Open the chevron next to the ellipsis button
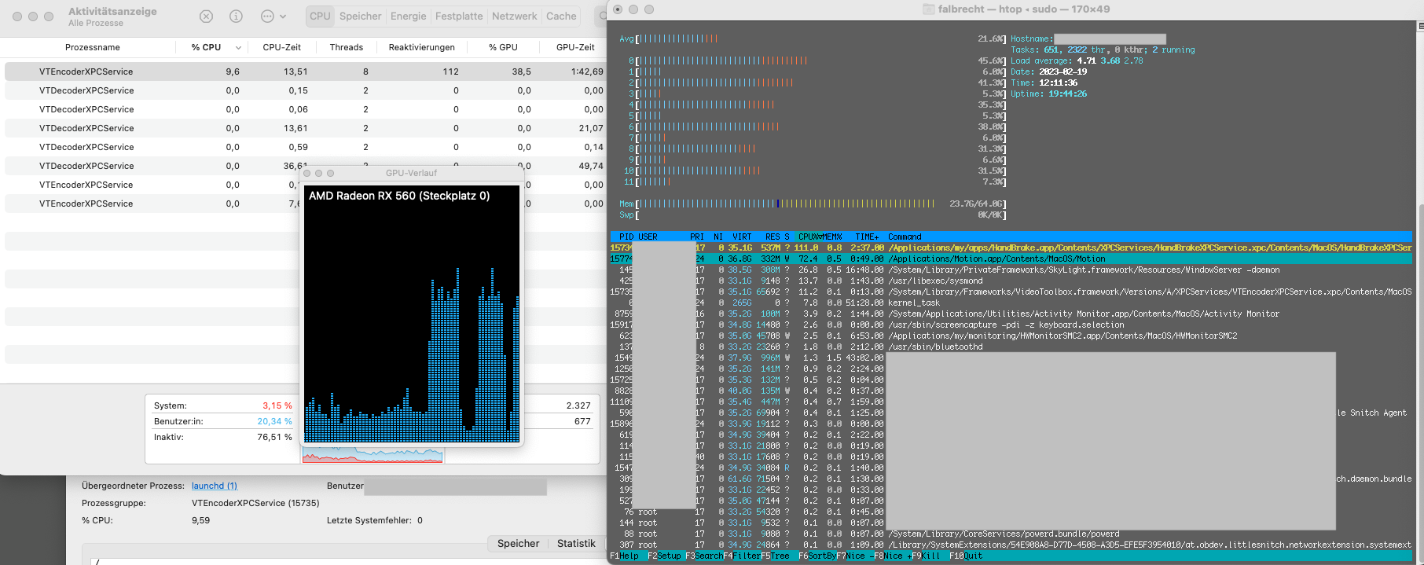1424x565 pixels. 283,17
